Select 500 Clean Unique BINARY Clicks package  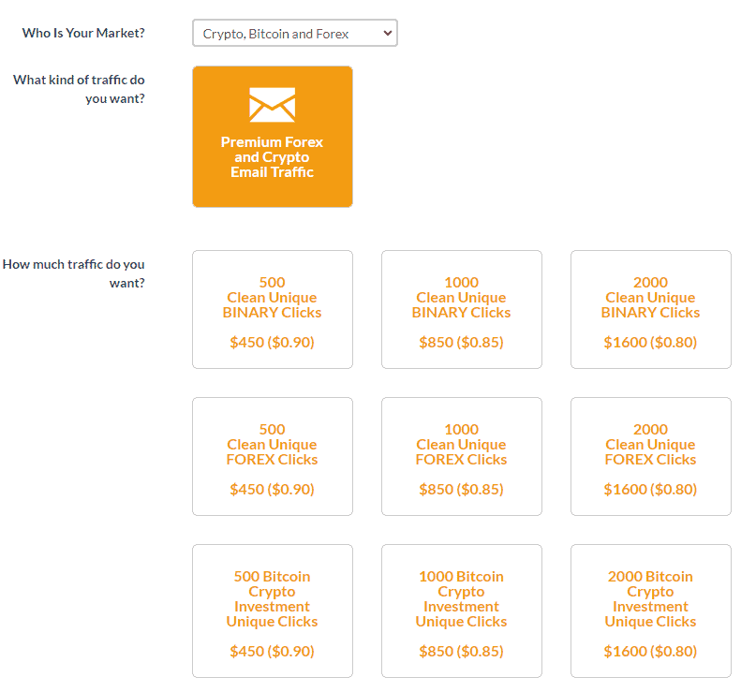tap(273, 309)
